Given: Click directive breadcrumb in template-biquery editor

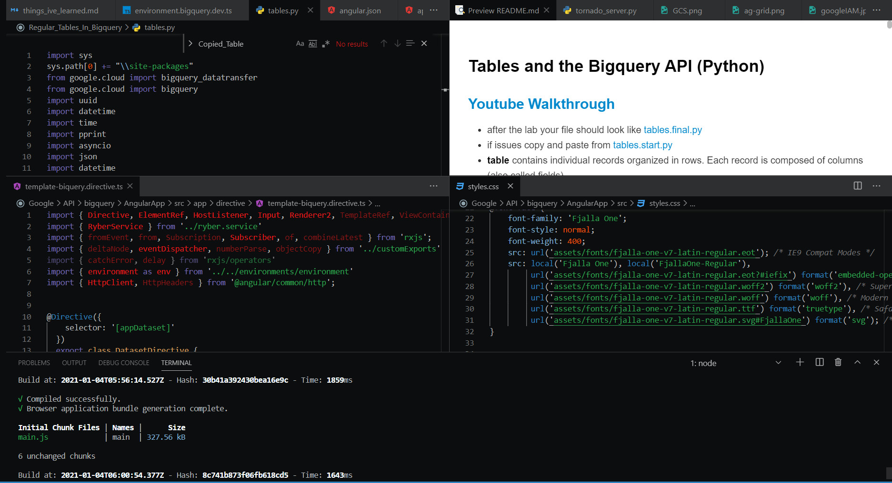Looking at the screenshot, I should (231, 203).
